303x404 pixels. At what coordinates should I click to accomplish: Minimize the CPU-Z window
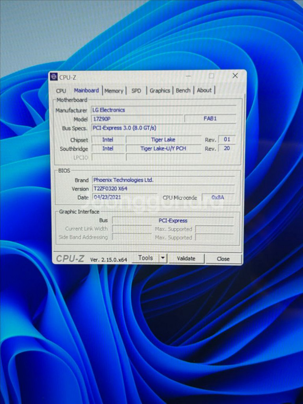189,76
